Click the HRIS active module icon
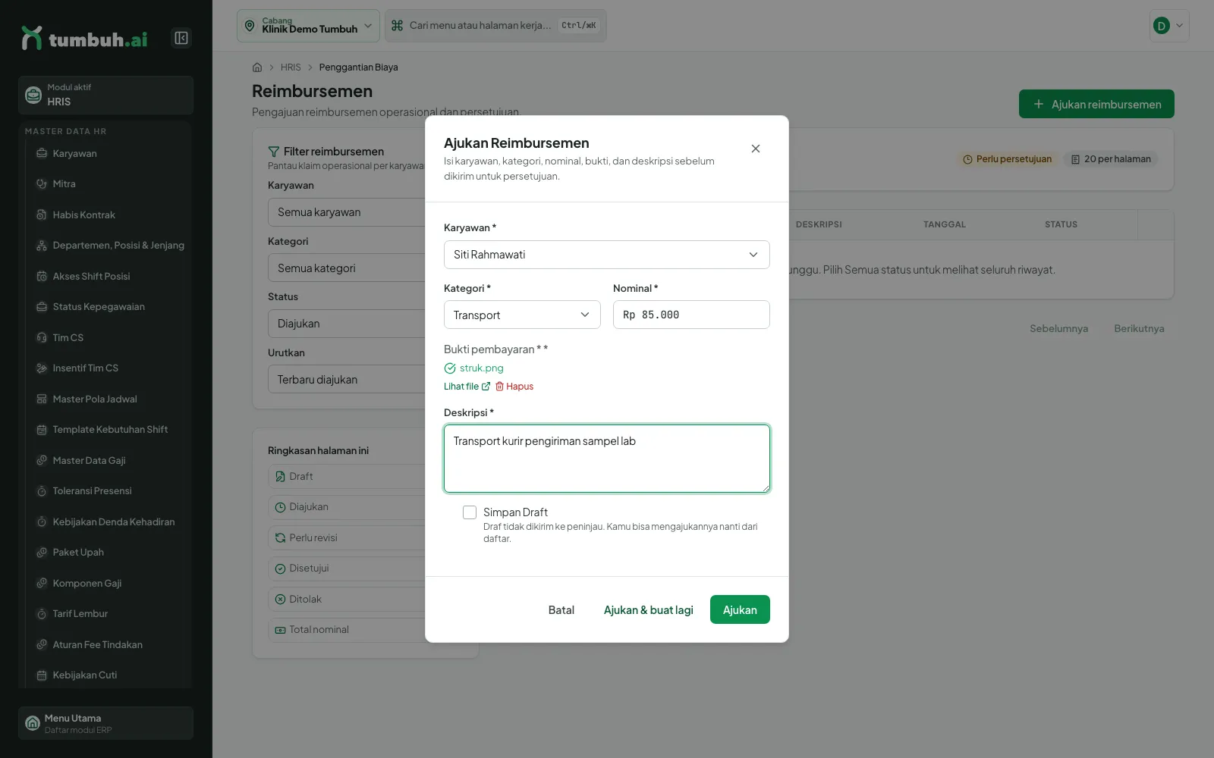 click(x=33, y=95)
